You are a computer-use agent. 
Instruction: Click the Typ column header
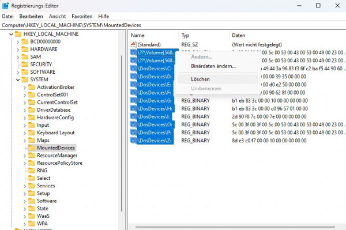204,36
